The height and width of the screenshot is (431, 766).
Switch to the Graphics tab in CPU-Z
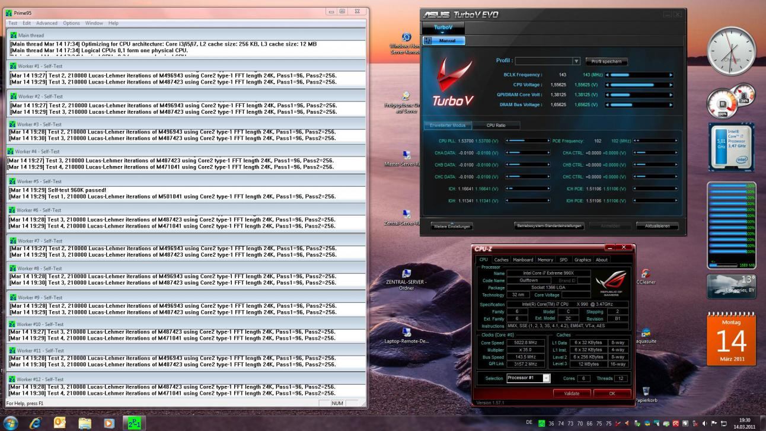click(583, 260)
